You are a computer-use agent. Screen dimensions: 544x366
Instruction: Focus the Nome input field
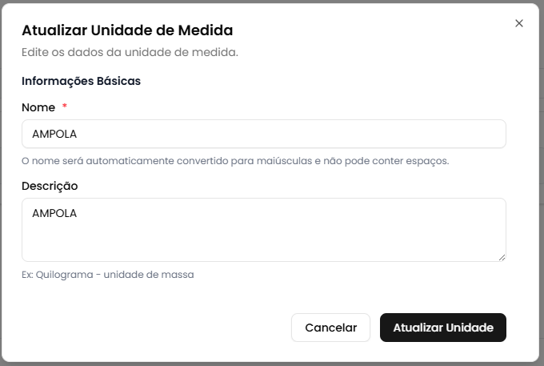click(x=264, y=134)
